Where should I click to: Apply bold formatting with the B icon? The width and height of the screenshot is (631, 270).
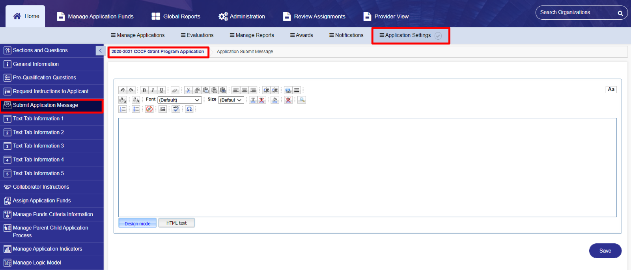click(x=144, y=90)
